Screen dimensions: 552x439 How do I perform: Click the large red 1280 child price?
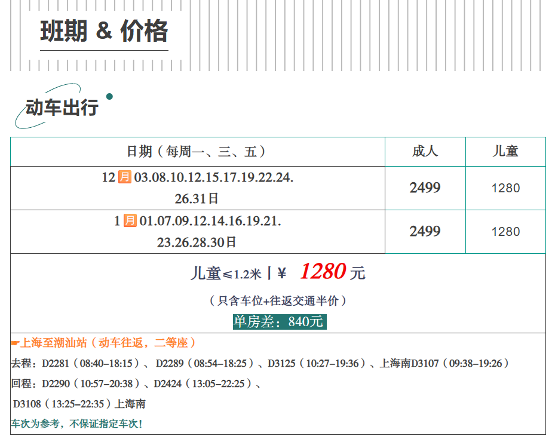(x=323, y=272)
